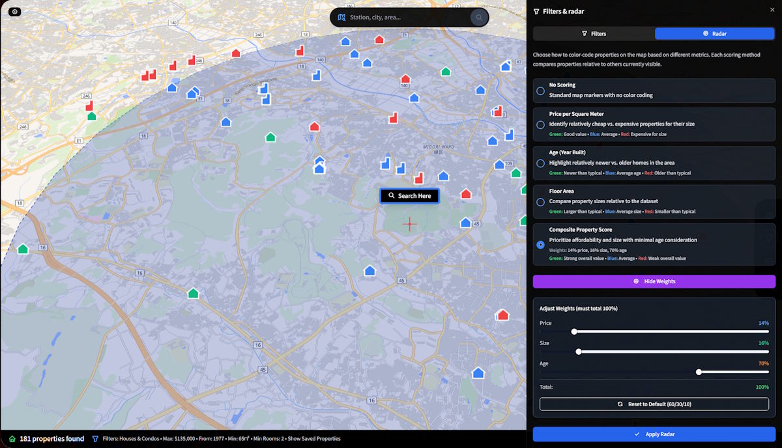Switch to the Radar tab

point(715,33)
